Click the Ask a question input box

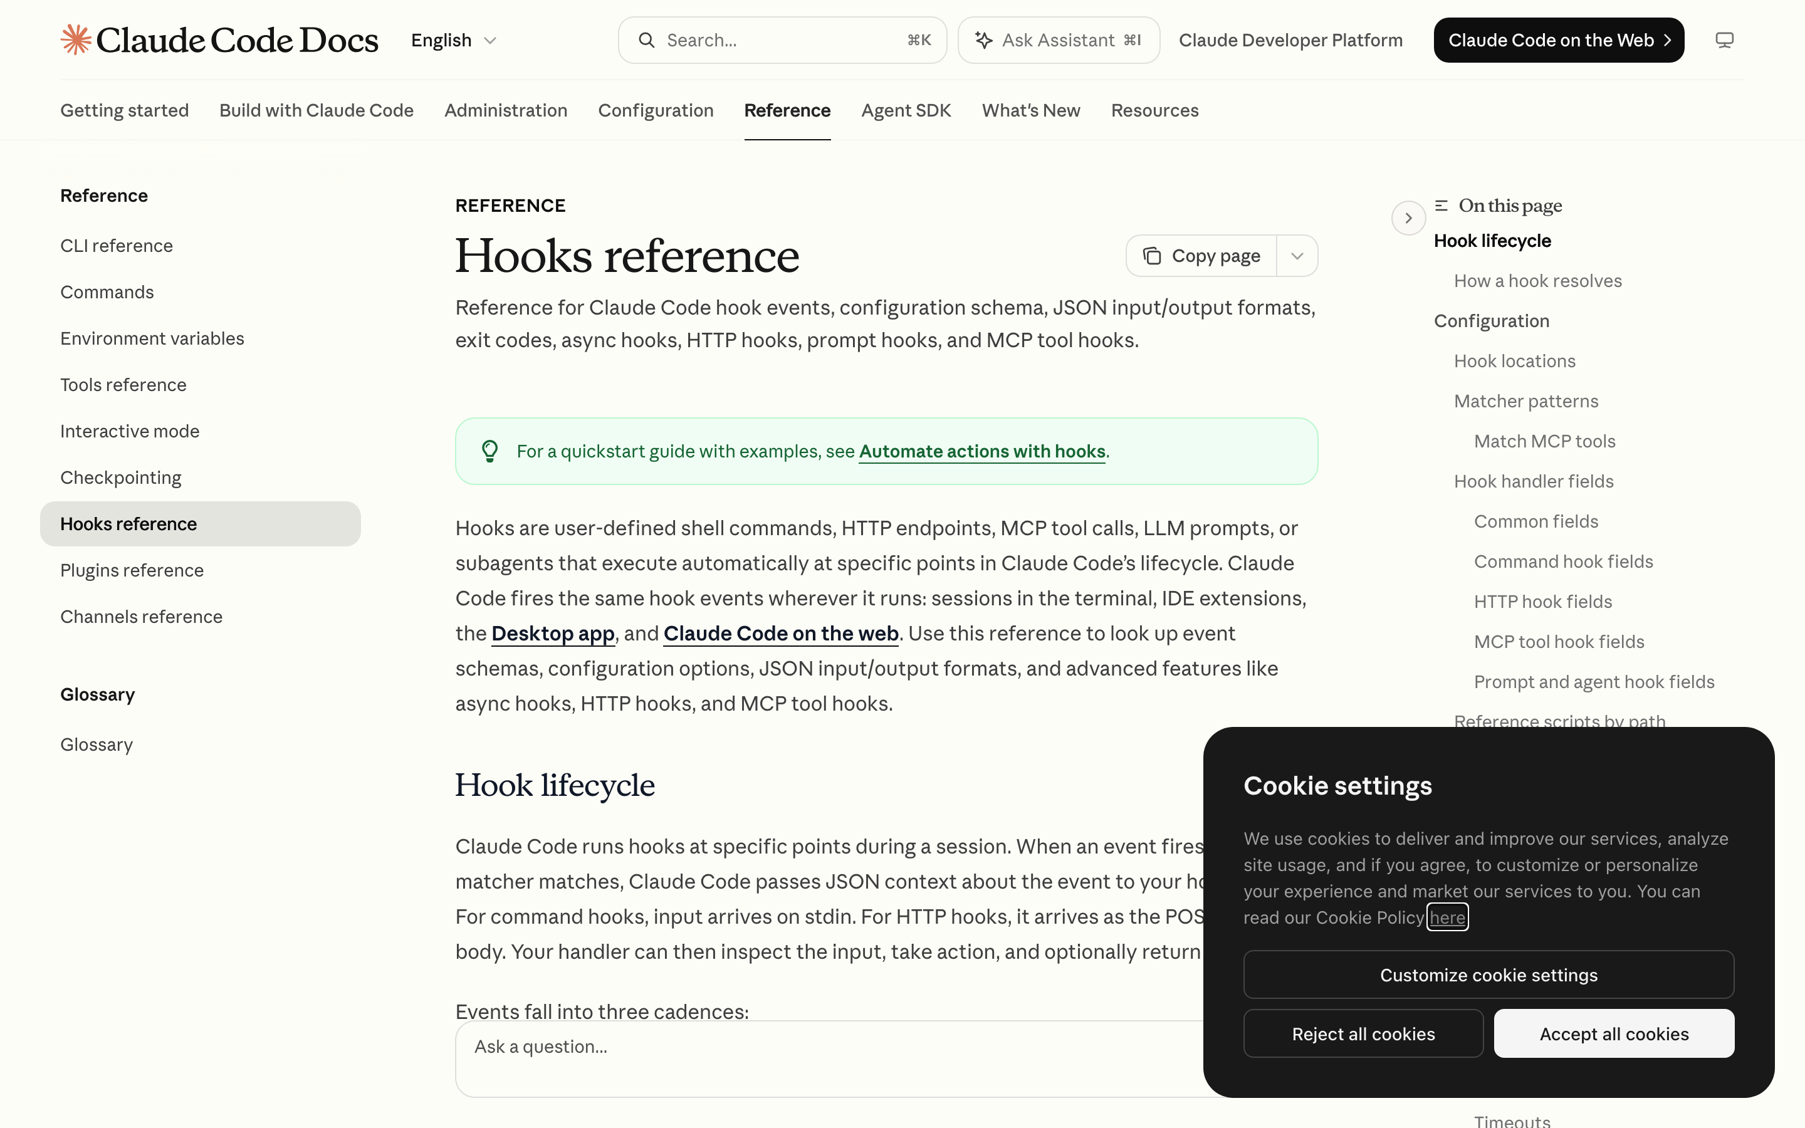click(829, 1058)
